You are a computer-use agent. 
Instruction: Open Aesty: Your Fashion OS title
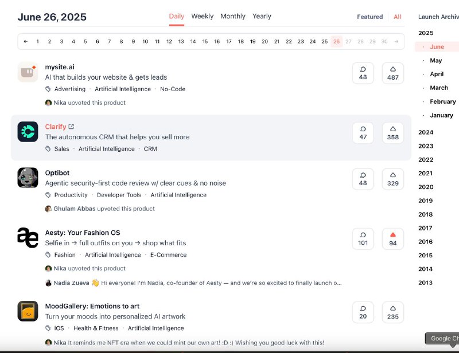pos(83,233)
